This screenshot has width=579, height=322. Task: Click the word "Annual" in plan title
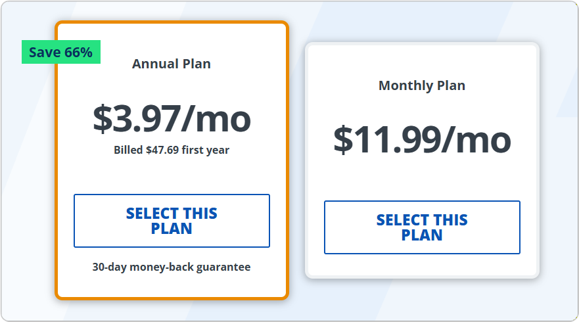click(x=155, y=64)
